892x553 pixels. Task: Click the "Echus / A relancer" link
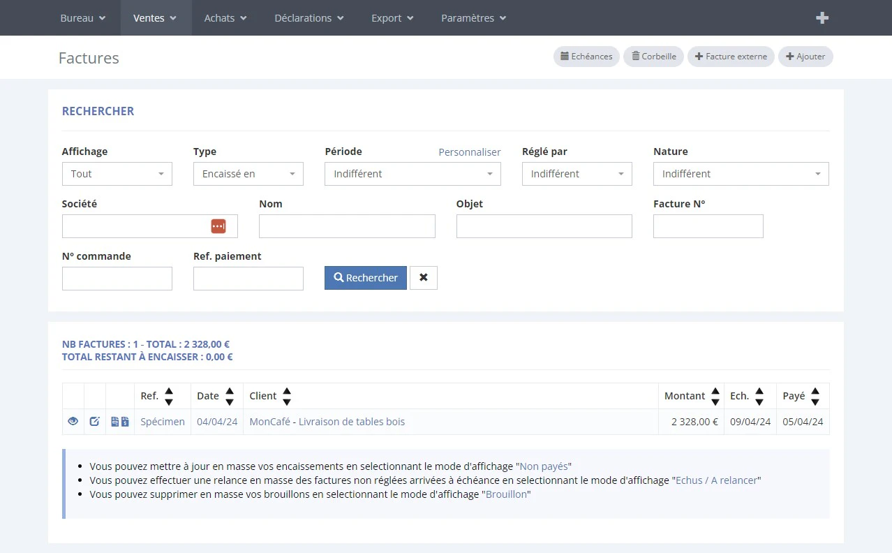(x=717, y=480)
